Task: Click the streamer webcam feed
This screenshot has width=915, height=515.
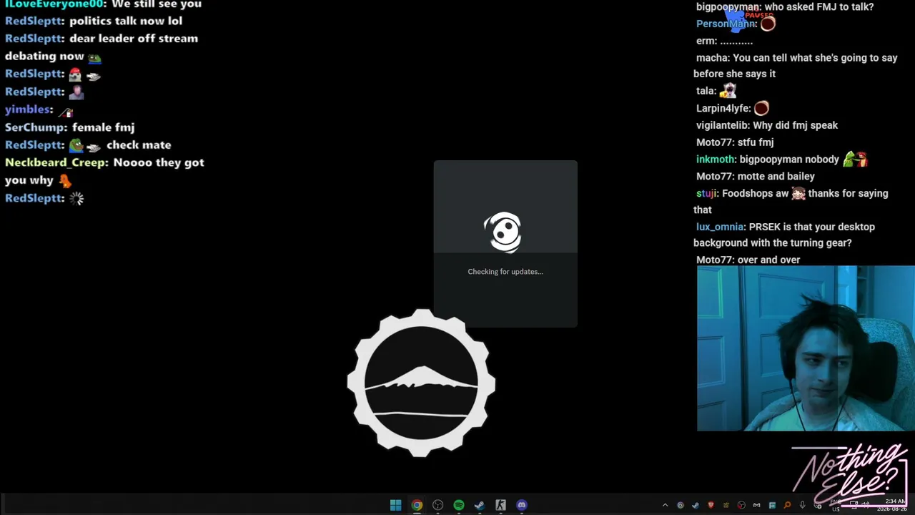Action: (x=806, y=348)
